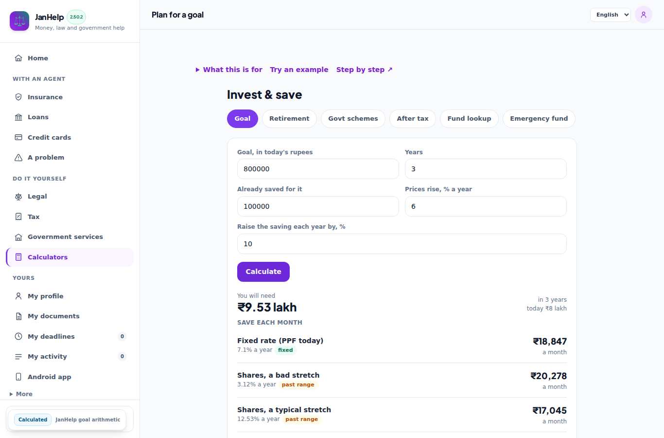Click the Loans bank icon

tap(18, 117)
